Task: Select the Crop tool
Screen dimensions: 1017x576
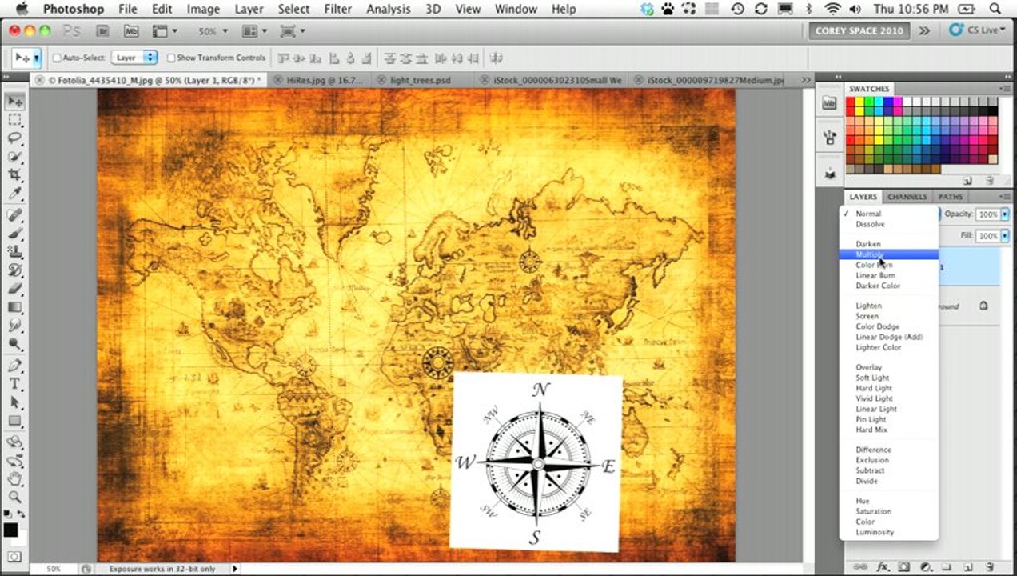Action: [14, 175]
